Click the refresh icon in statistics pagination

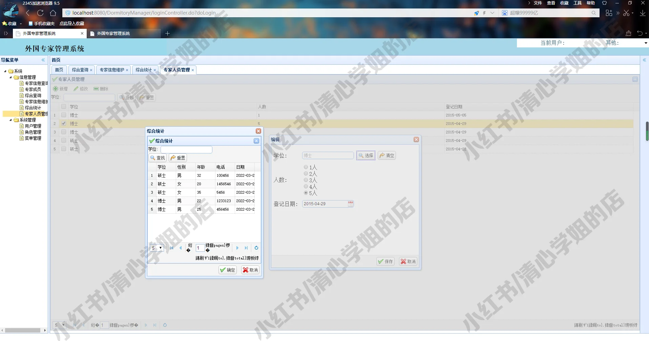[x=256, y=248]
